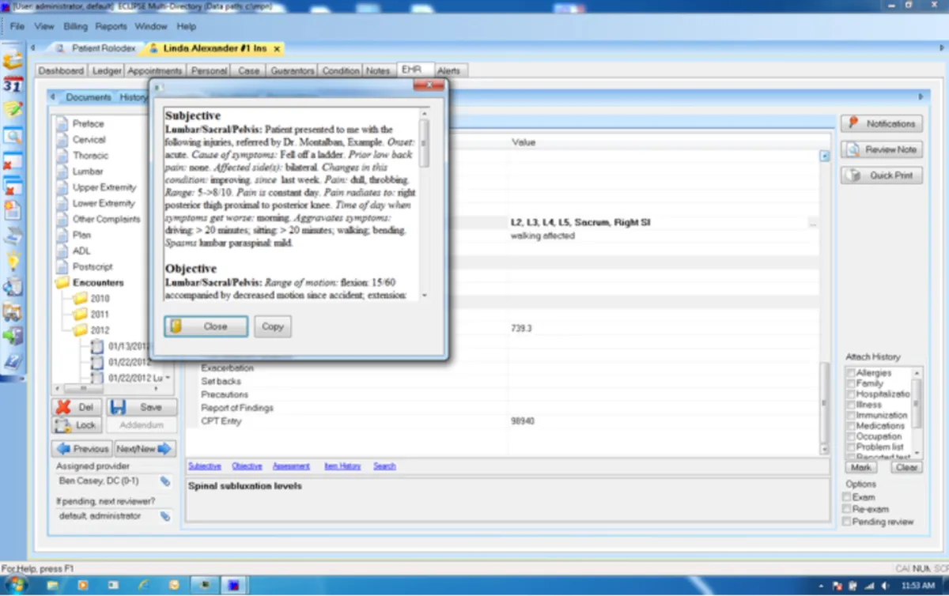Open the ADL document
Screen dimensions: 949x596
pyautogui.click(x=81, y=251)
